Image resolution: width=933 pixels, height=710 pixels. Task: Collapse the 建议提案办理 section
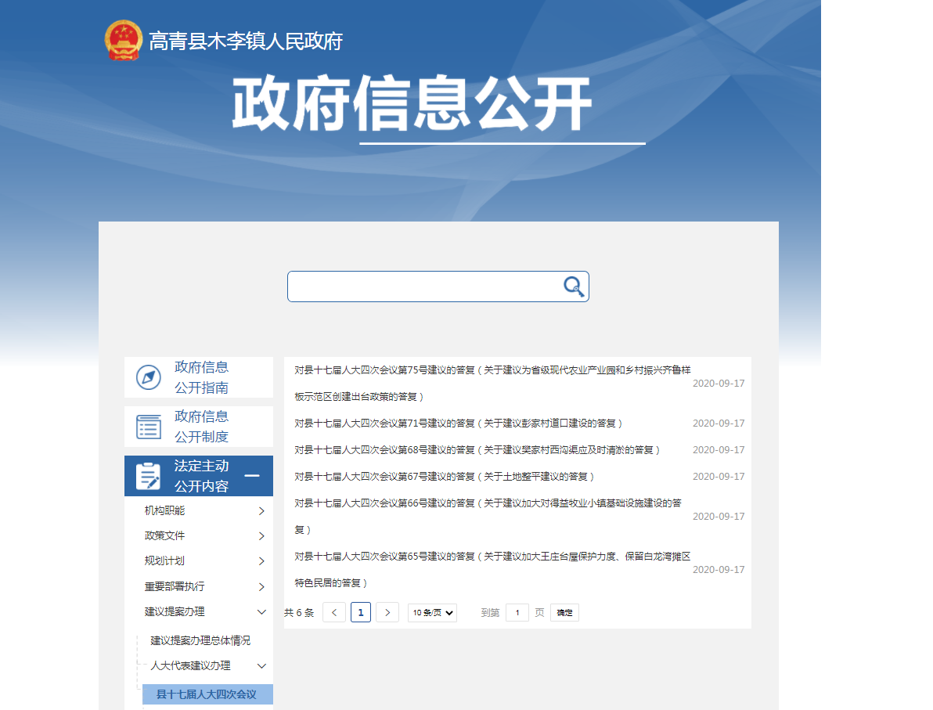pyautogui.click(x=261, y=612)
